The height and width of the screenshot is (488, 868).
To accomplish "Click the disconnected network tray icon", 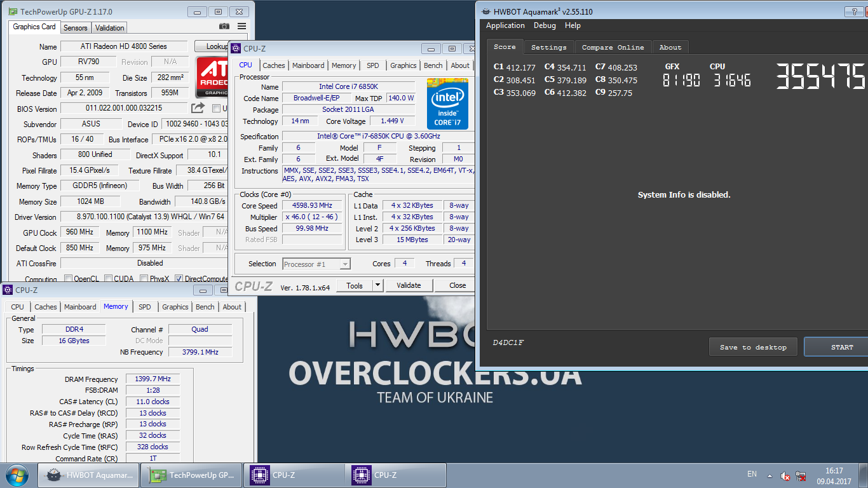I will click(x=801, y=475).
